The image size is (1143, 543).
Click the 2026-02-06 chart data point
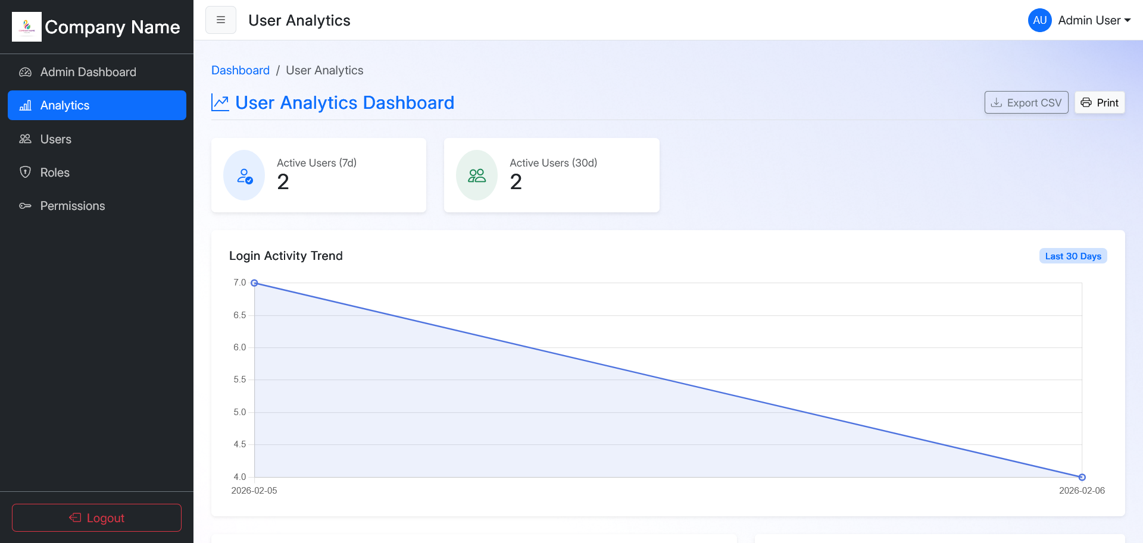(x=1082, y=477)
